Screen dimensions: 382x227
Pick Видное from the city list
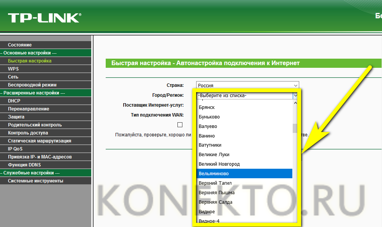coord(244,211)
